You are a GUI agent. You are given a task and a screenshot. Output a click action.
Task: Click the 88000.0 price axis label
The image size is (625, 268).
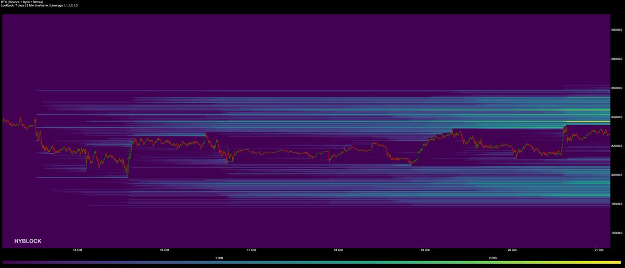pyautogui.click(x=617, y=59)
